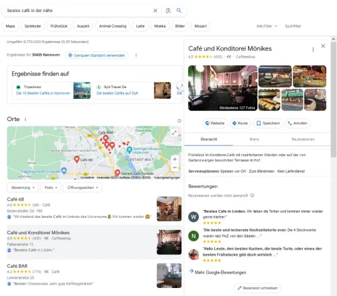Click Suchfilter button
337x296 pixels.
[x=293, y=26]
